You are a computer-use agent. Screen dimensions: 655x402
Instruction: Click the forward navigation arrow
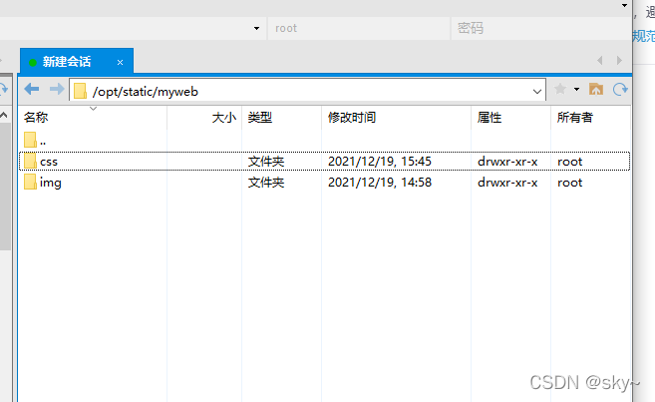(x=57, y=89)
